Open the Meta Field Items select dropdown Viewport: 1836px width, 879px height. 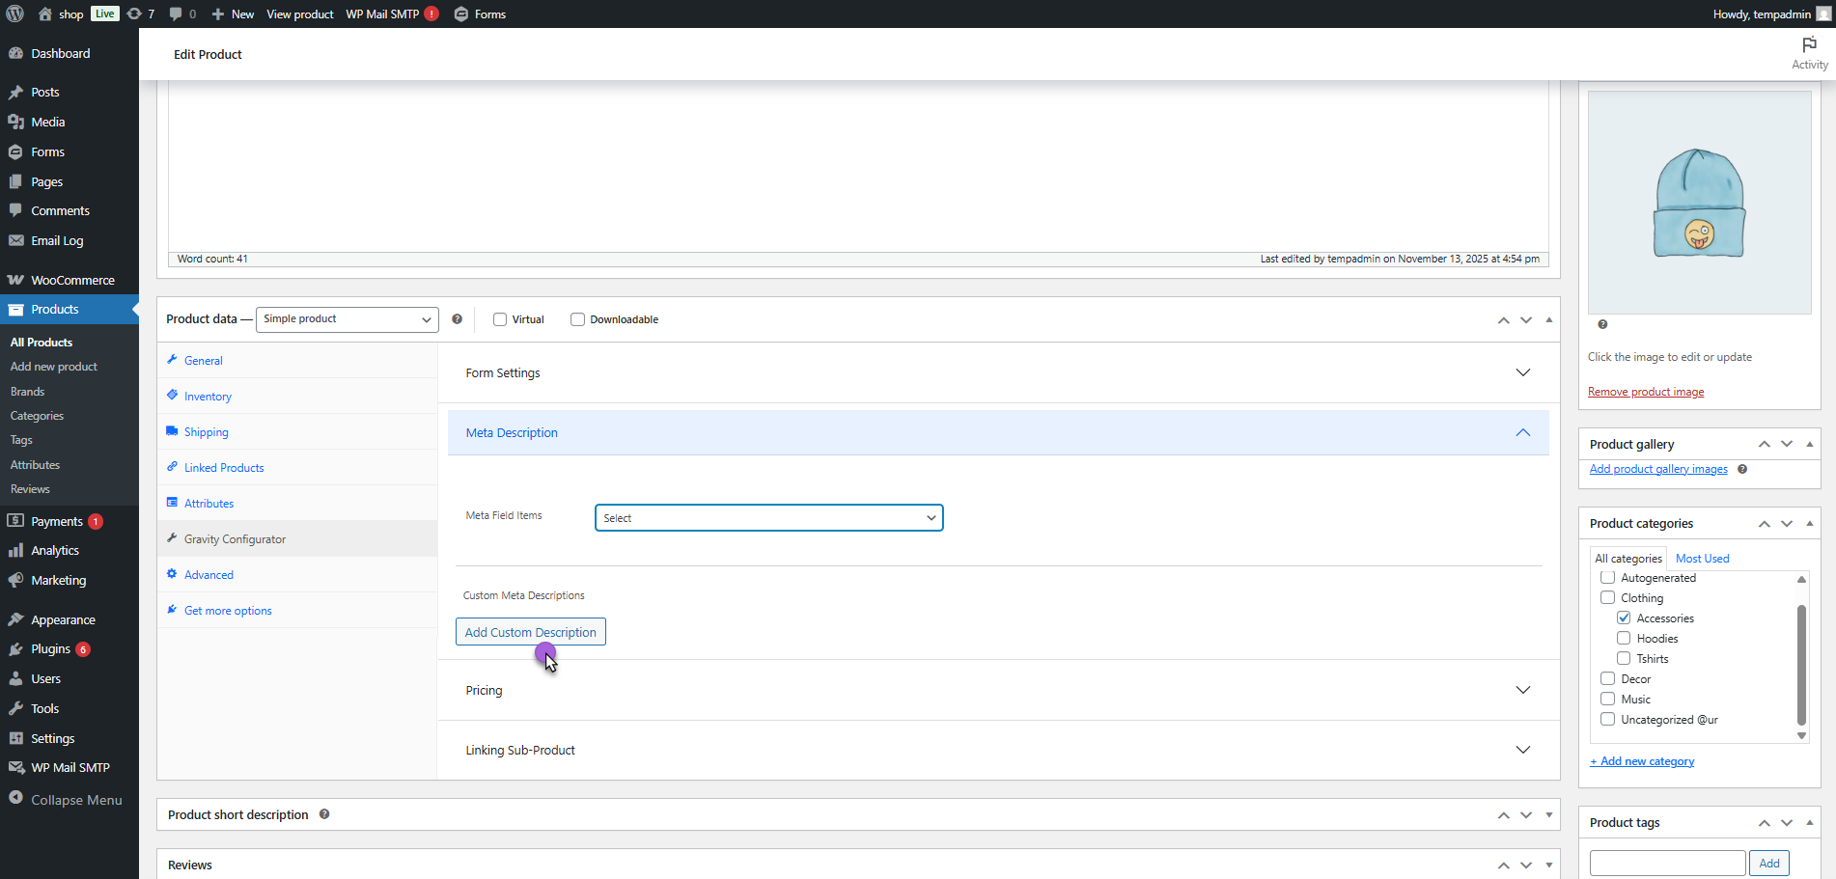pos(768,518)
